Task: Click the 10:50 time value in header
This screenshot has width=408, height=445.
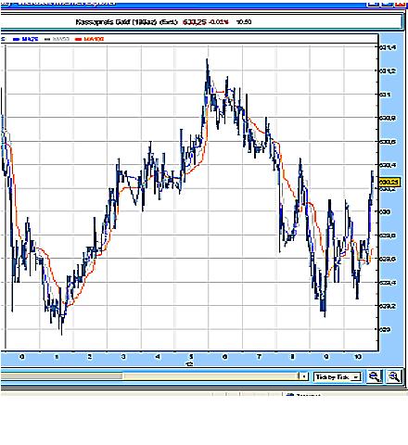Action: pyautogui.click(x=244, y=22)
